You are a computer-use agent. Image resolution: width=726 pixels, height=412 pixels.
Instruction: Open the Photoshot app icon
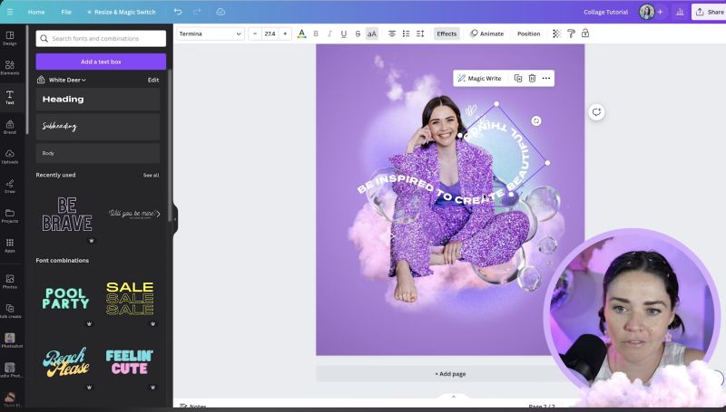tap(10, 340)
